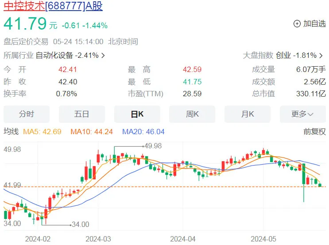Click the 成交量 value 6.07万手
Screen dimensions: 329x245
click(x=311, y=69)
